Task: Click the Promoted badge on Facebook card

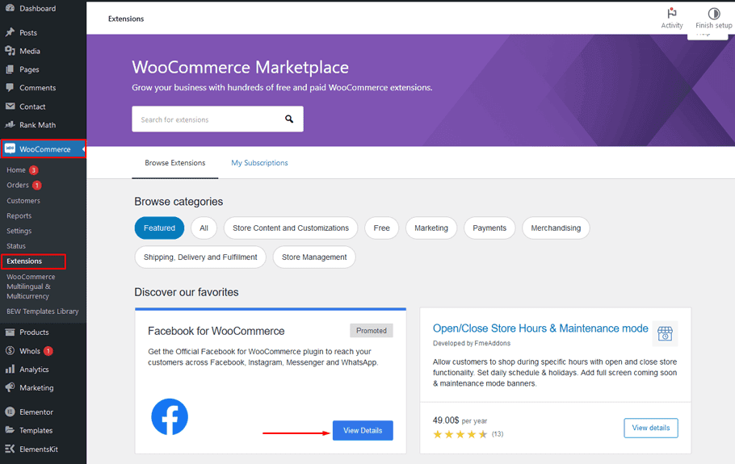Action: (372, 331)
